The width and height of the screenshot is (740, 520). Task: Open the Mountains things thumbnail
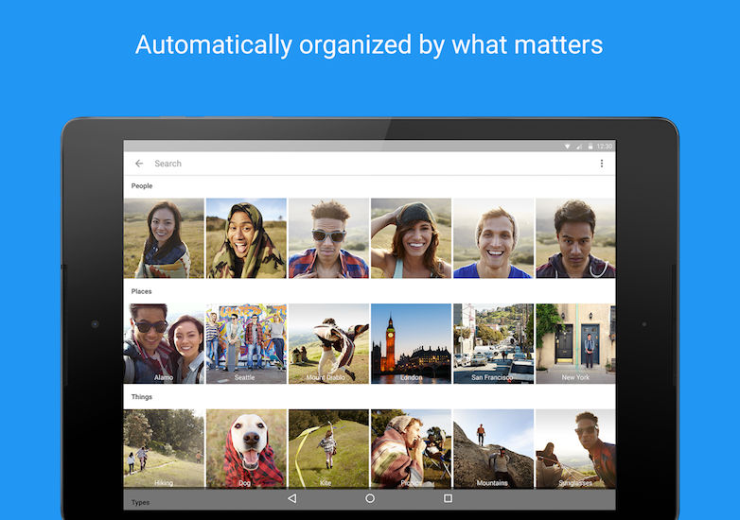pos(494,448)
